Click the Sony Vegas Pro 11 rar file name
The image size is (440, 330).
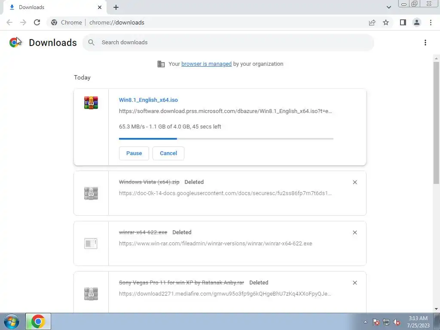tap(182, 283)
